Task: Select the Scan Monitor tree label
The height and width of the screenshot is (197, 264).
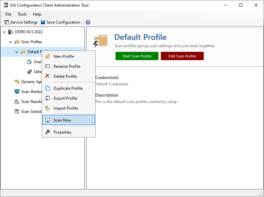Action: pos(31,92)
